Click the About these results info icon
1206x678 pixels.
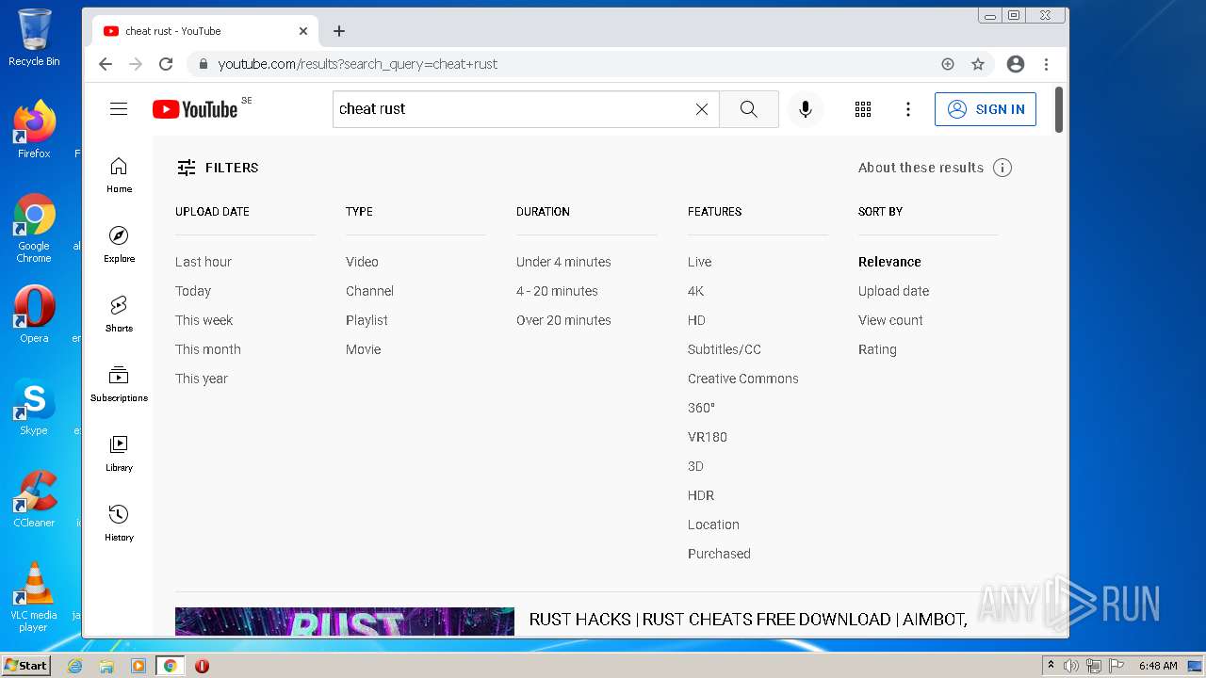(1002, 168)
